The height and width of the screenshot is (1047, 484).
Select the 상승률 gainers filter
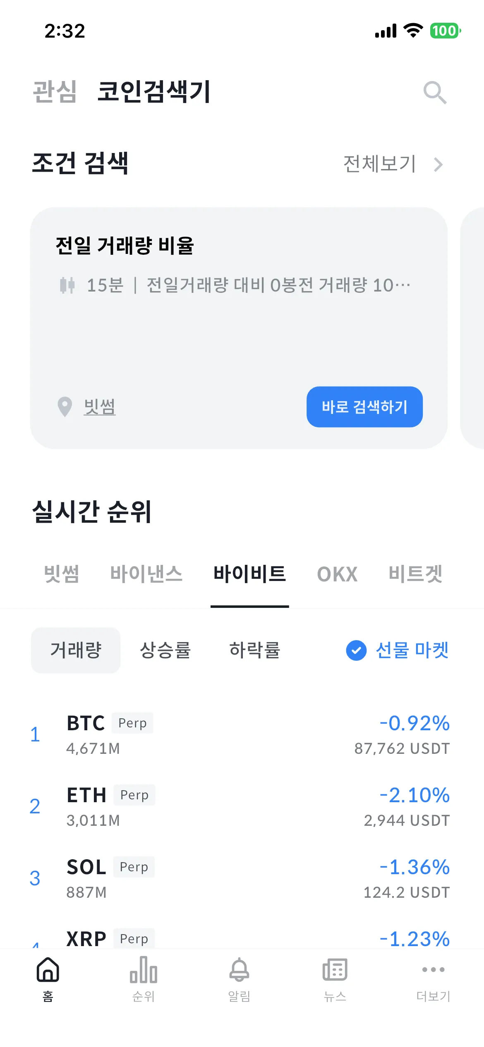point(165,650)
